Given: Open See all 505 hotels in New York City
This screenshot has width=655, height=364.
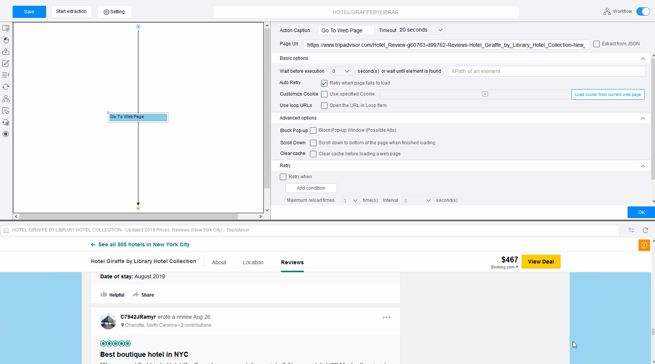Looking at the screenshot, I should pos(140,244).
